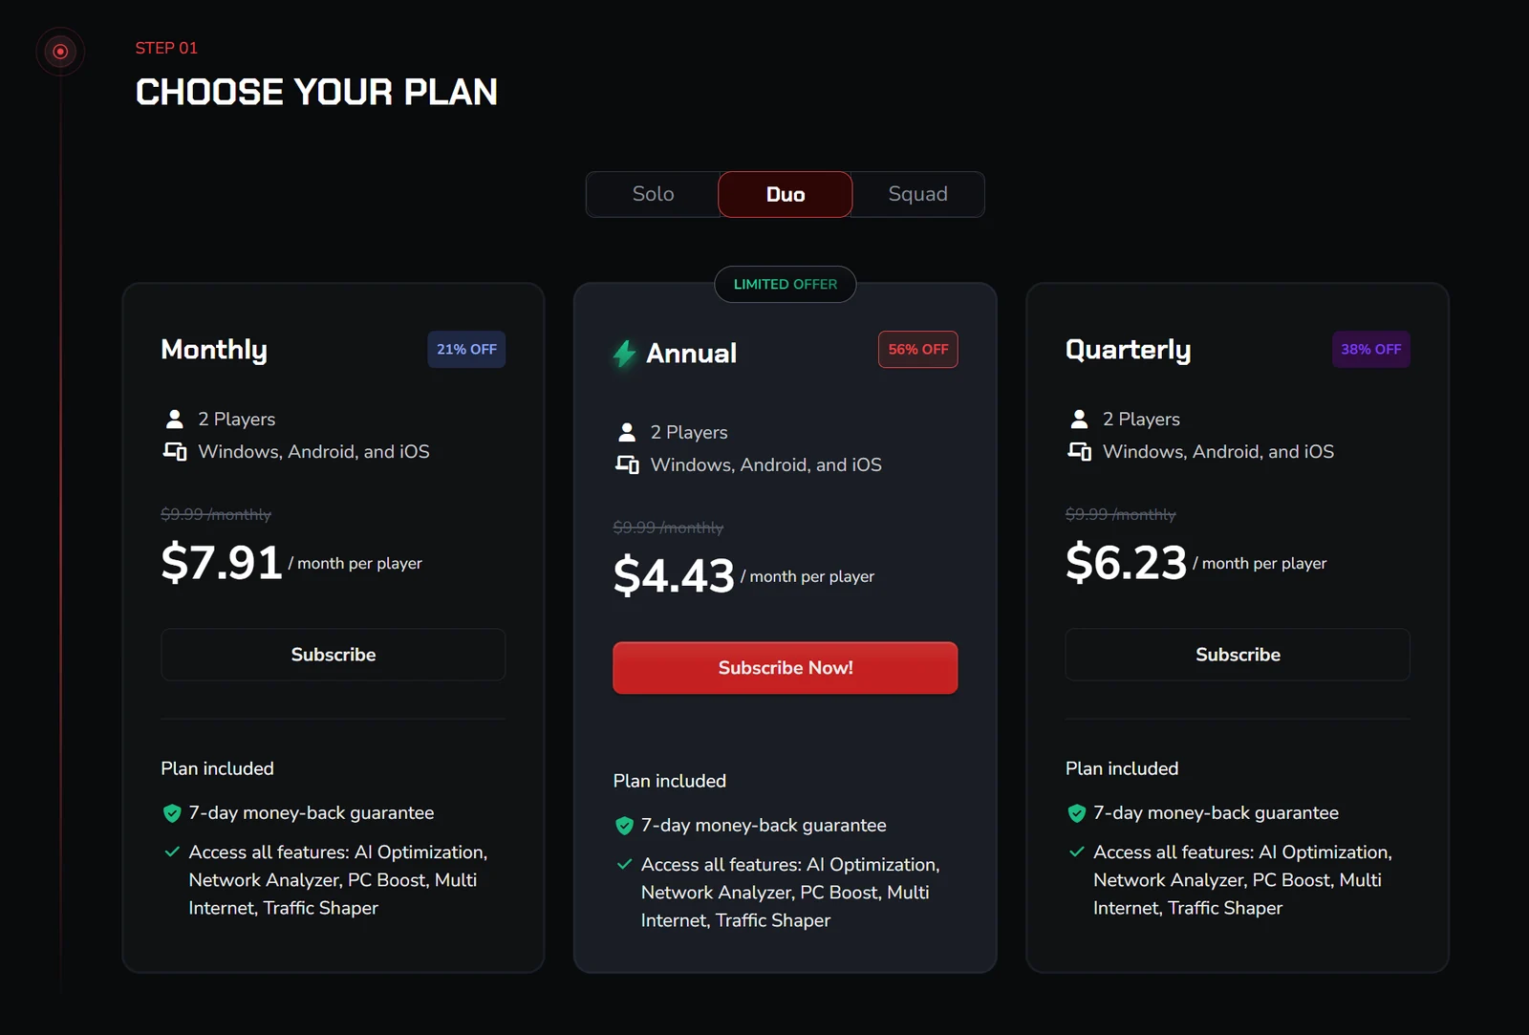The image size is (1529, 1035).
Task: Subscribe to the Quarterly plan
Action: [x=1238, y=655]
